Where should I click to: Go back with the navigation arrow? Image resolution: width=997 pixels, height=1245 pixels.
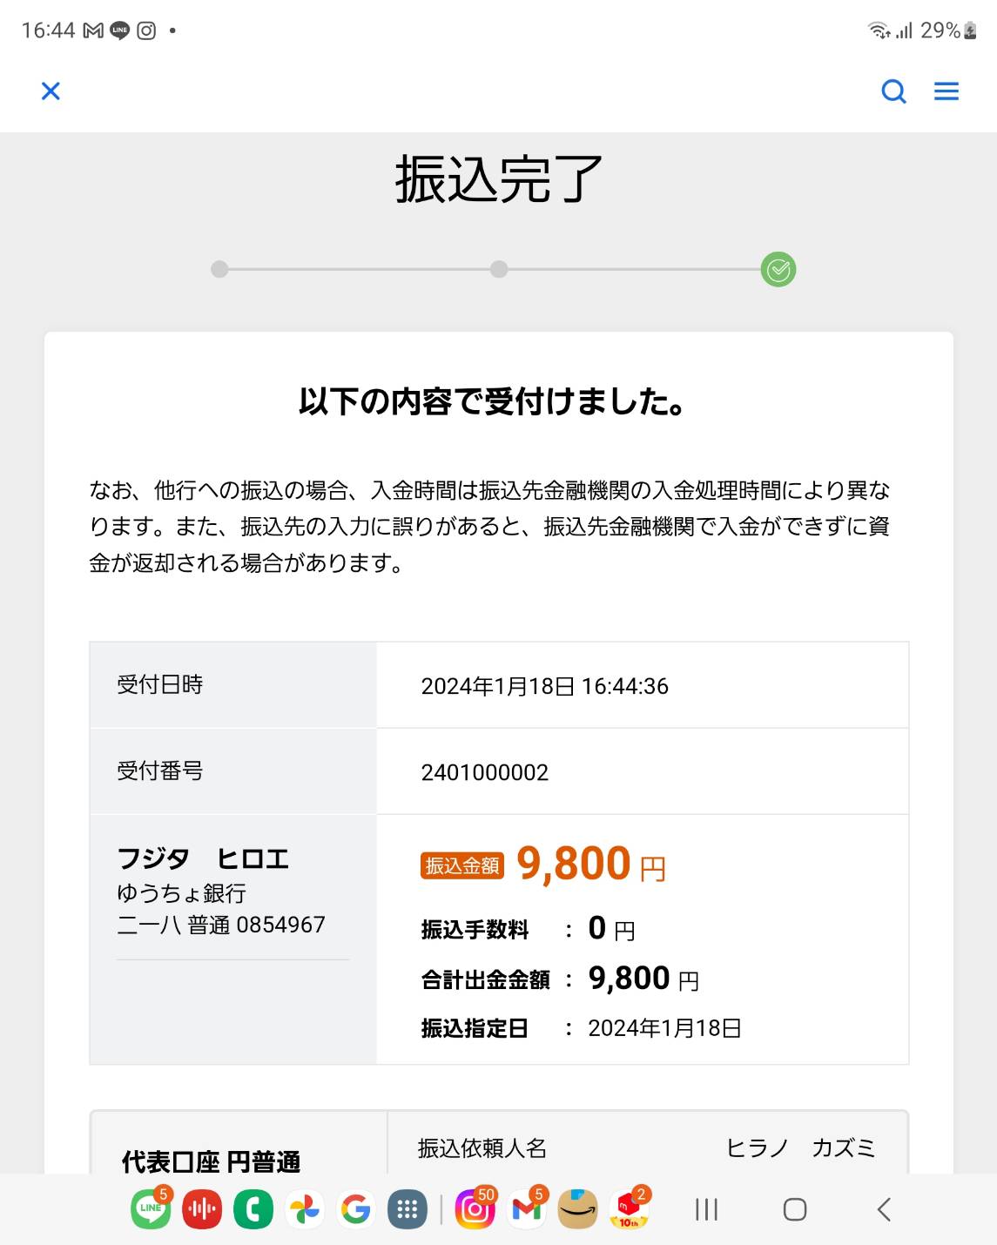point(884,1209)
